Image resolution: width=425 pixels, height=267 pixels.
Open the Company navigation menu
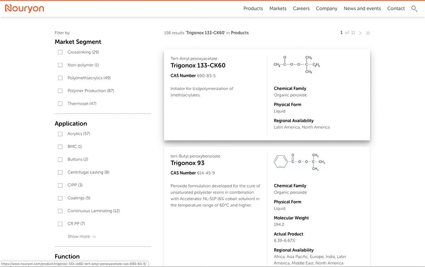[326, 8]
